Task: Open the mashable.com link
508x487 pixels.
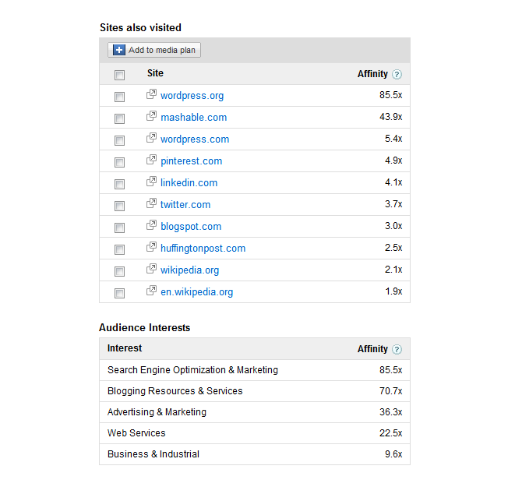Action: [194, 118]
